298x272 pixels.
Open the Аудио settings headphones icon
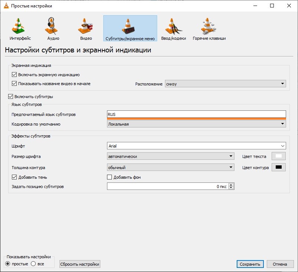(53, 27)
